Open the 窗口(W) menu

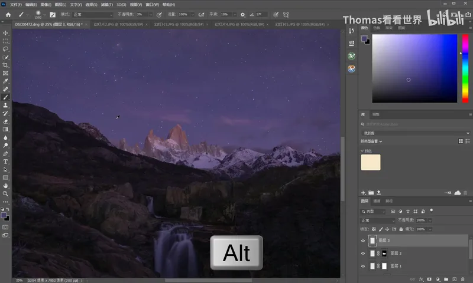153,5
